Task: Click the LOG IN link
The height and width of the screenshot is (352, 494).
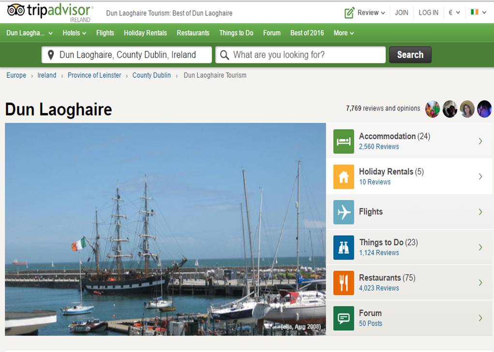Action: [x=429, y=13]
